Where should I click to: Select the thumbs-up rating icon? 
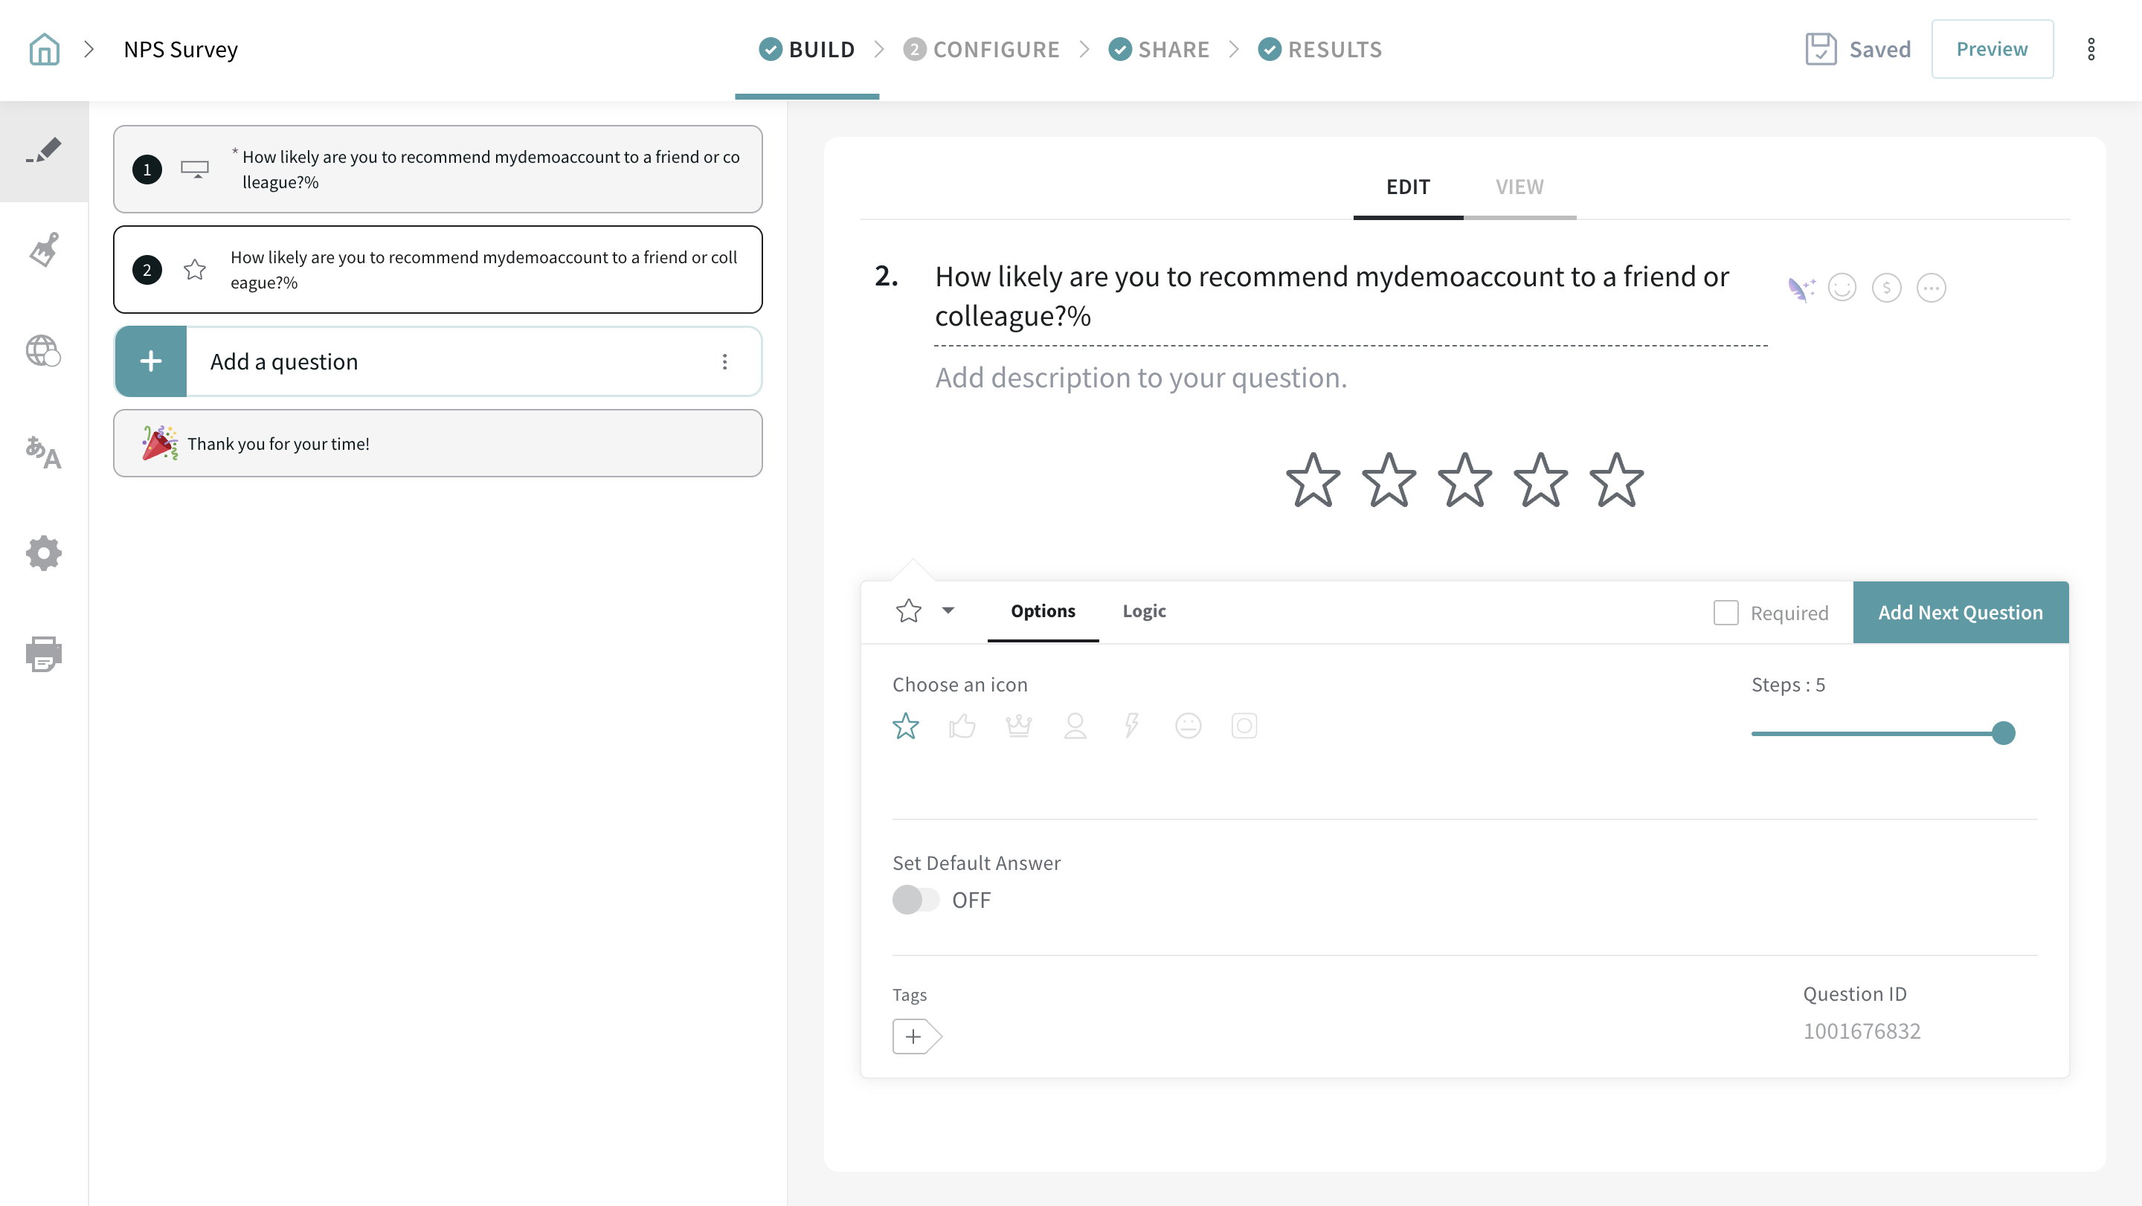point(962,726)
